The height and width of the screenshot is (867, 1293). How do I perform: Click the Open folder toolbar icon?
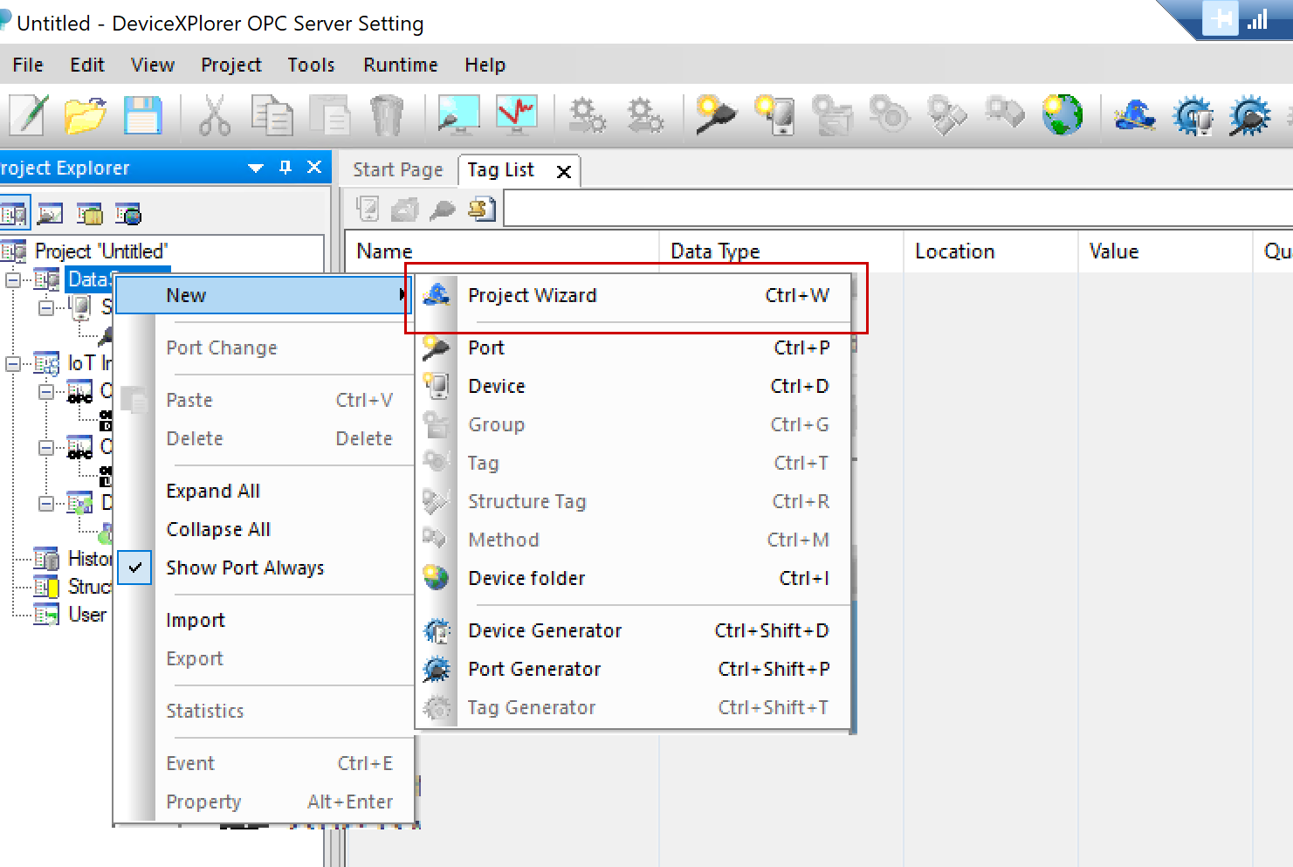[85, 115]
